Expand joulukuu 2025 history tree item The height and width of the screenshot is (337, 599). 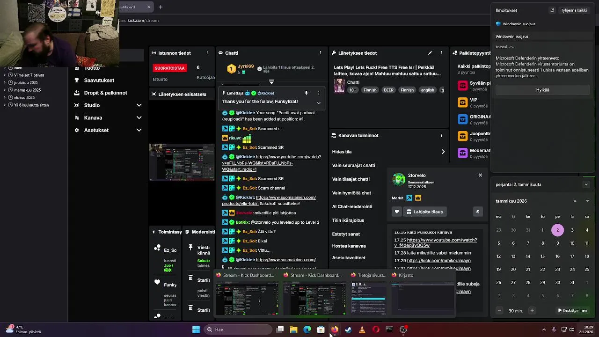pos(5,82)
